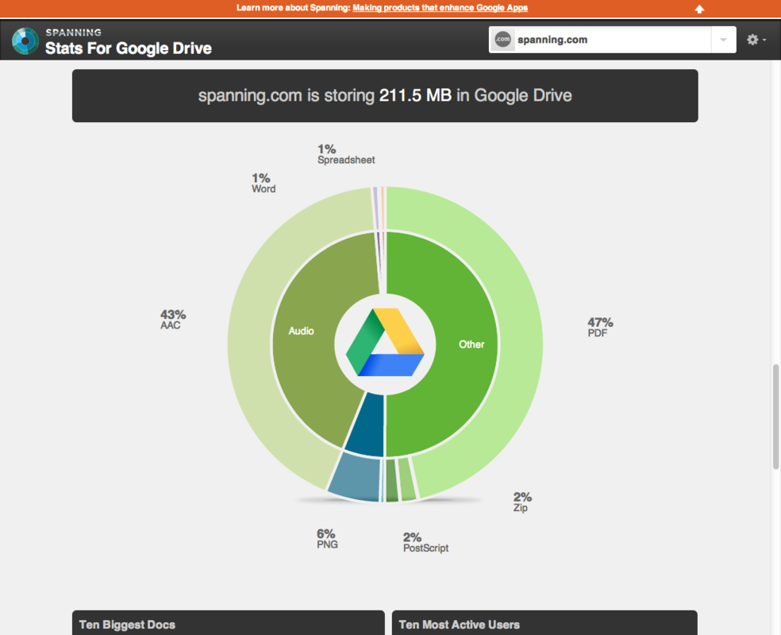781x635 pixels.
Task: Click the 43% AAC label
Action: point(173,319)
